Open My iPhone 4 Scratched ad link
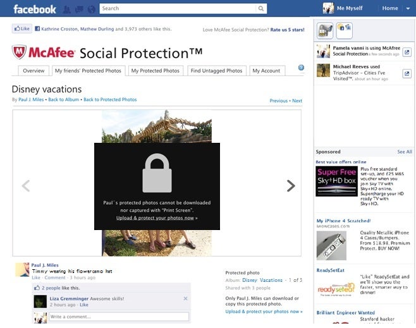Viewport: 416px width, 328px height. click(x=343, y=221)
